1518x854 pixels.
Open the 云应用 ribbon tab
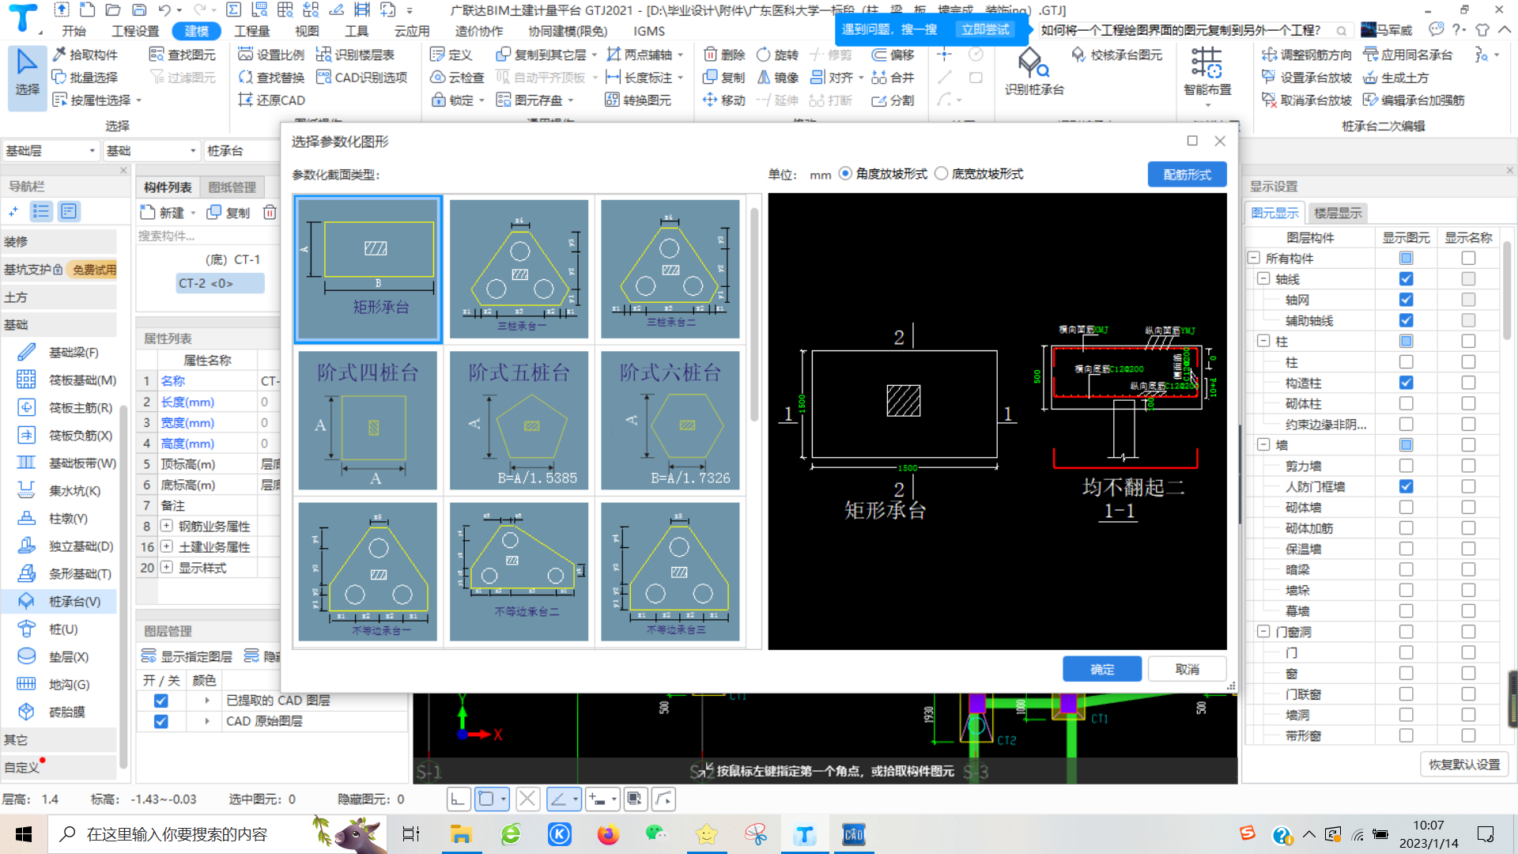point(412,31)
